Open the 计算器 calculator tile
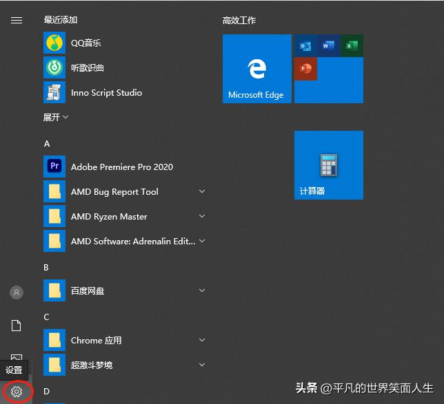 point(329,165)
